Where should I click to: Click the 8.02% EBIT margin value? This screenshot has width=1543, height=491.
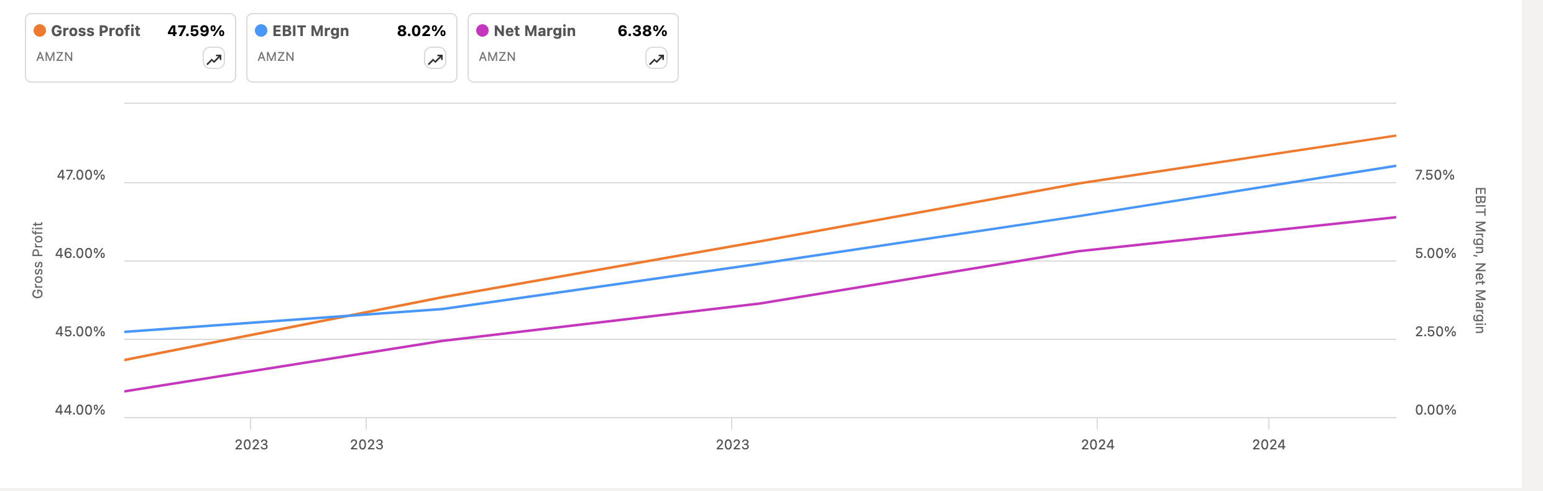click(x=421, y=31)
